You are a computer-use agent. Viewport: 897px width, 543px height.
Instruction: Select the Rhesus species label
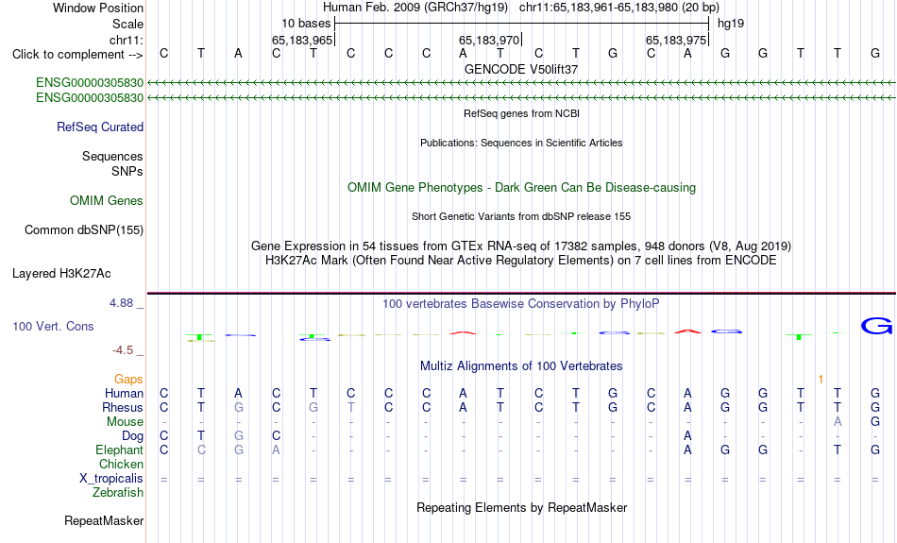123,407
